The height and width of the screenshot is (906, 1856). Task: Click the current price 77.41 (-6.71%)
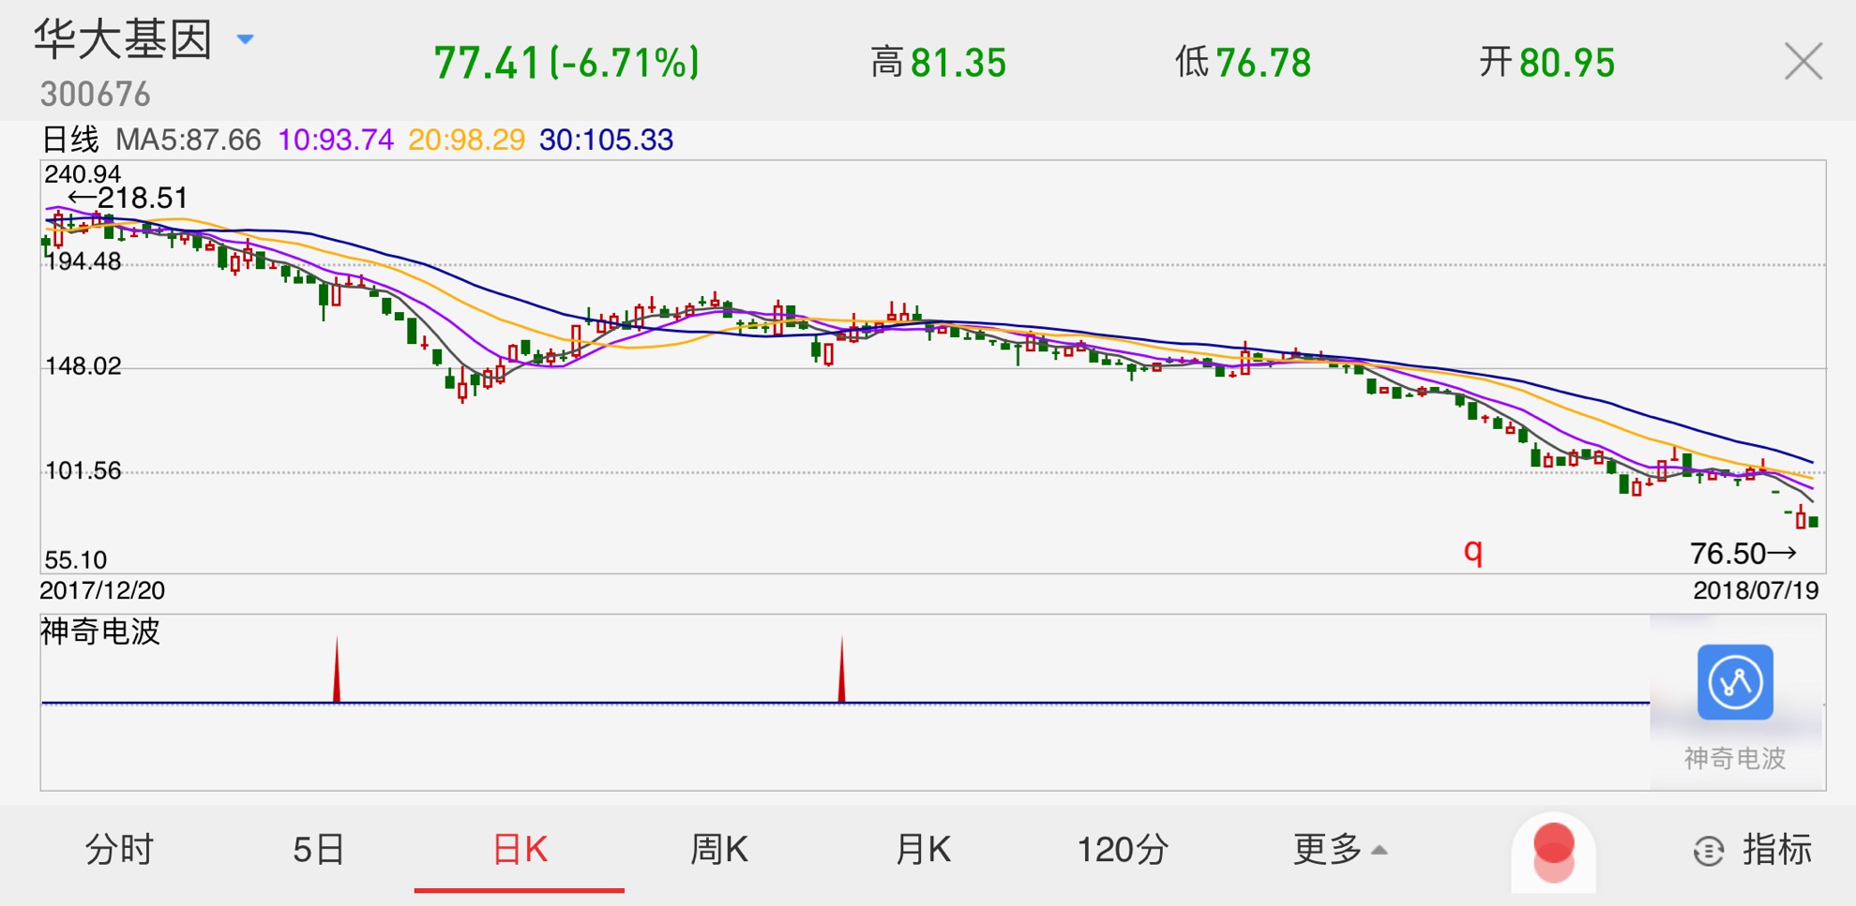(566, 63)
